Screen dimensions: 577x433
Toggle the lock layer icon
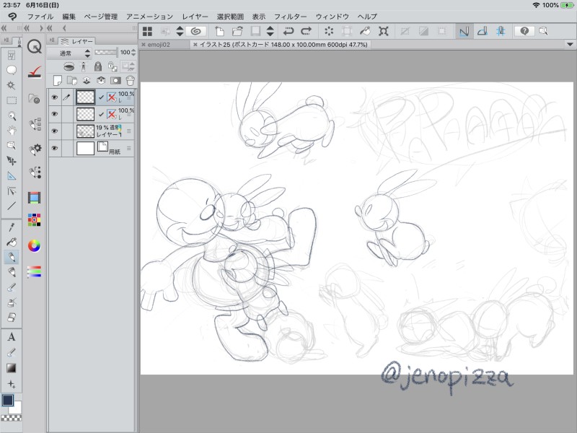(x=98, y=66)
